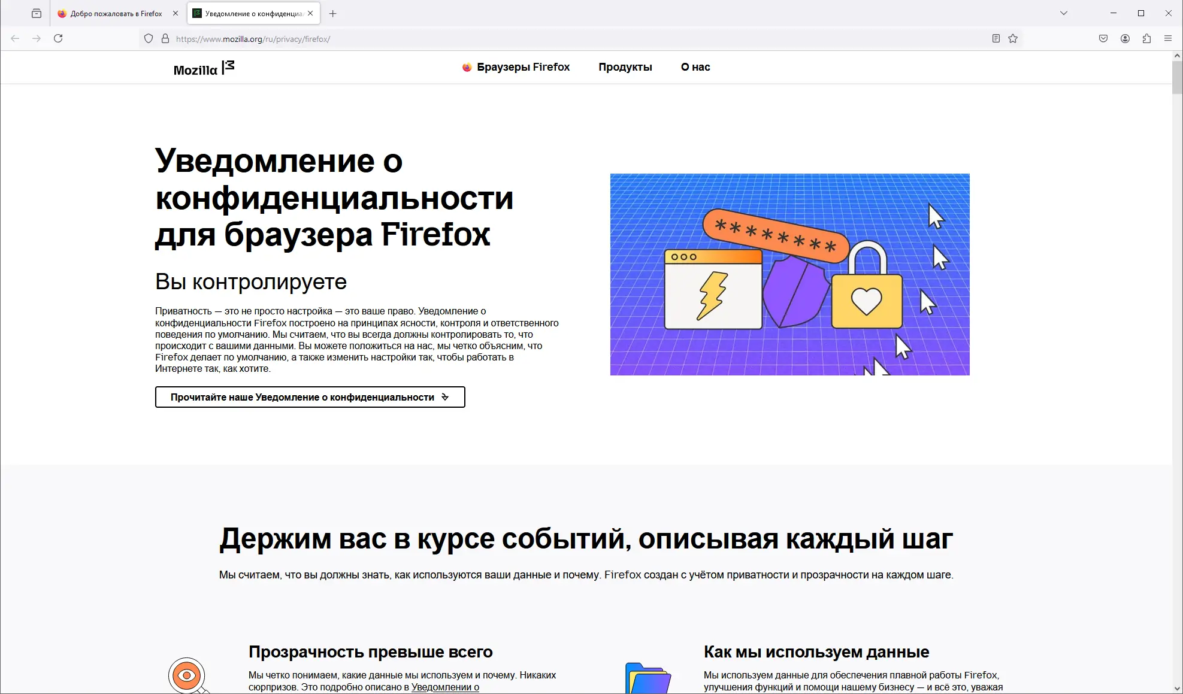Click the vertical scrollbar down arrow
The image size is (1183, 694).
coord(1177,689)
